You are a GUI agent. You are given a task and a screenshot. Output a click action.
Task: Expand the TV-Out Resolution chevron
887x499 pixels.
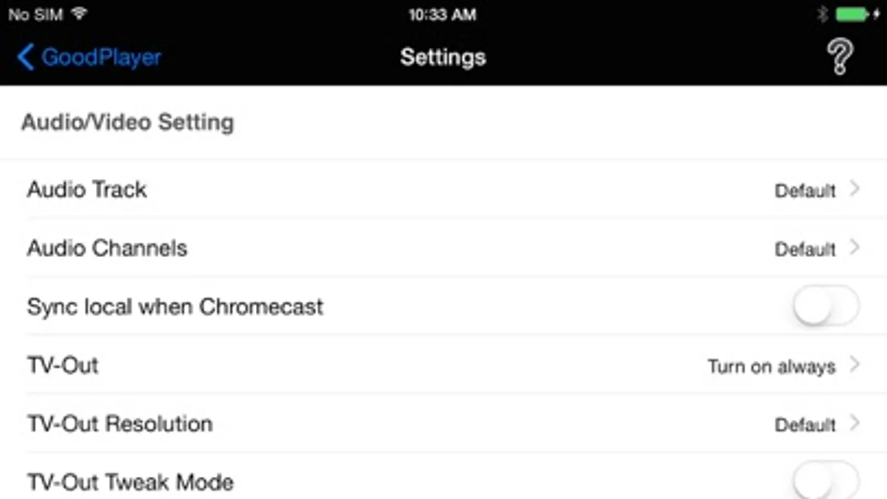[855, 423]
